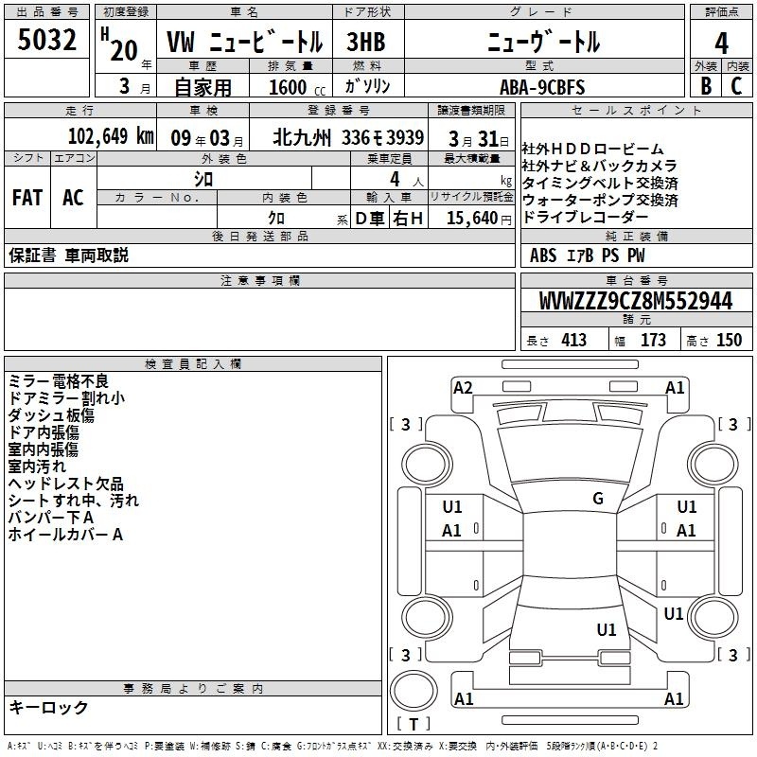Viewport: 757px width, 757px height.
Task: Click the A2 damage mark on the diagram
Action: tap(463, 387)
